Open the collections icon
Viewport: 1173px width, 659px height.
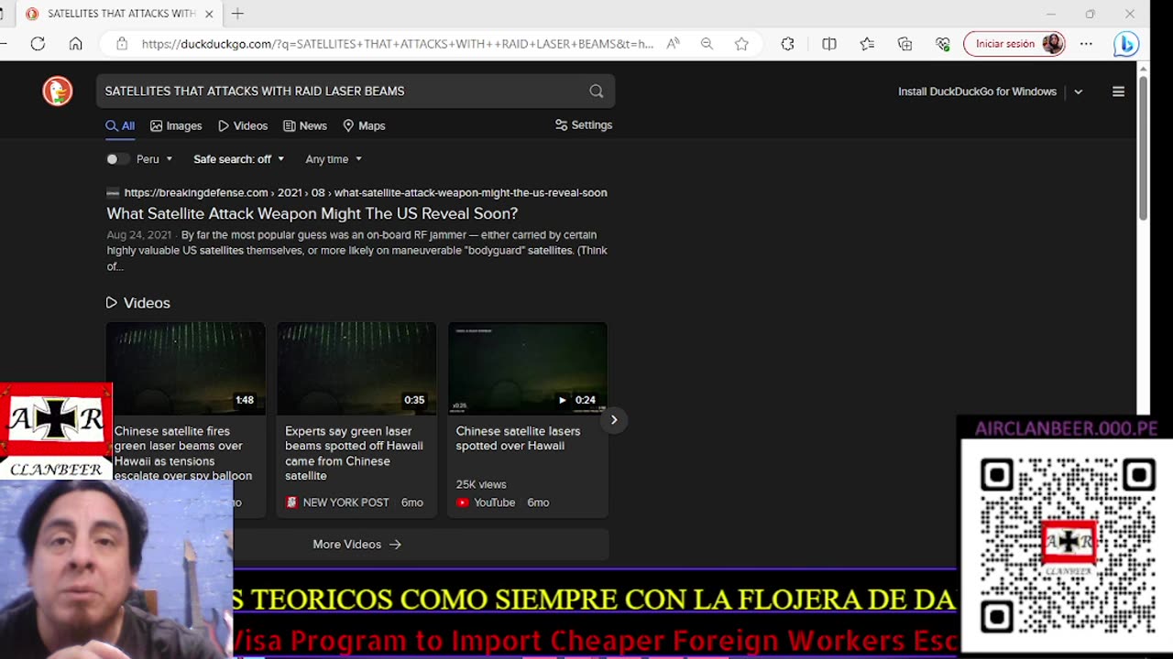pos(904,44)
